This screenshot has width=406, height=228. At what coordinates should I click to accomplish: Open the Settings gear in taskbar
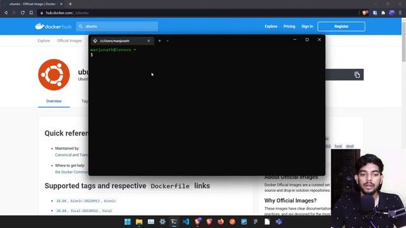pyautogui.click(x=162, y=222)
